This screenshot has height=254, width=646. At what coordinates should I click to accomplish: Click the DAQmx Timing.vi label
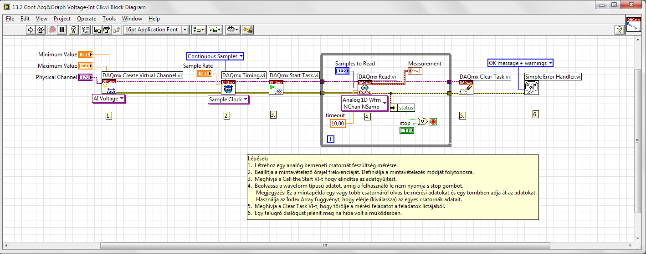tap(244, 75)
